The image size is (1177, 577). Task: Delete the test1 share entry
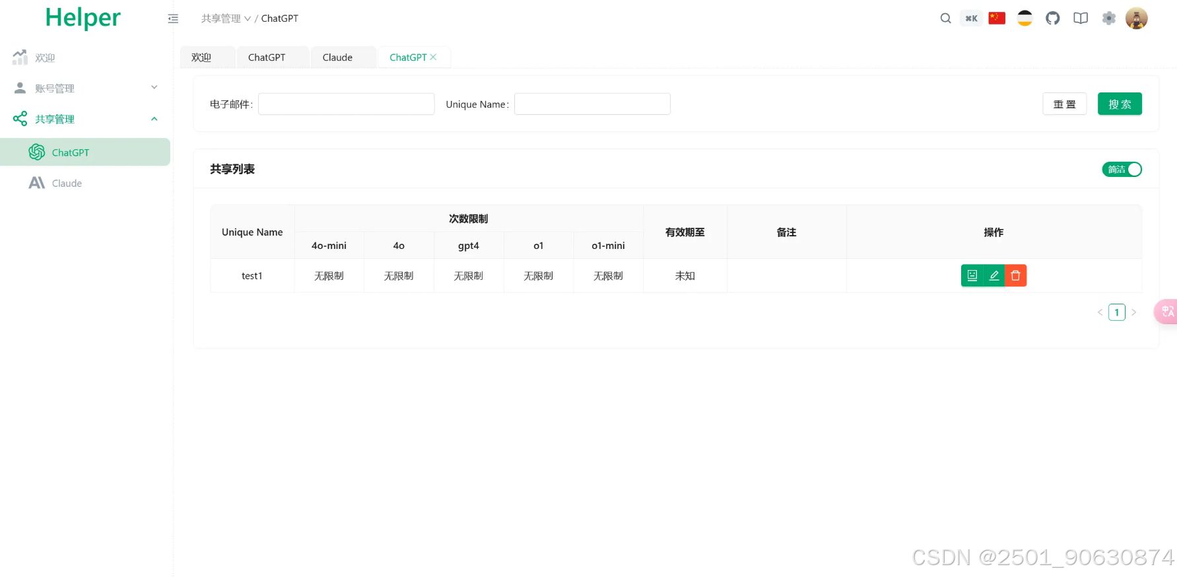(1015, 275)
